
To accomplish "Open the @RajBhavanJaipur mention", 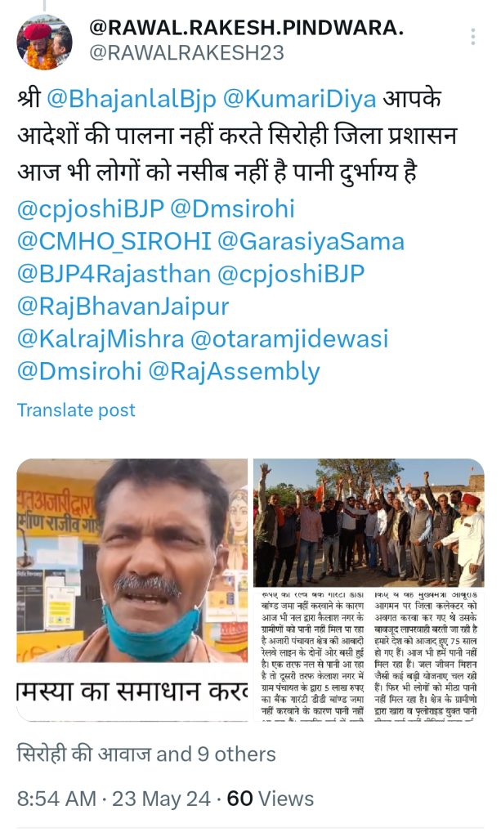I will (x=123, y=307).
